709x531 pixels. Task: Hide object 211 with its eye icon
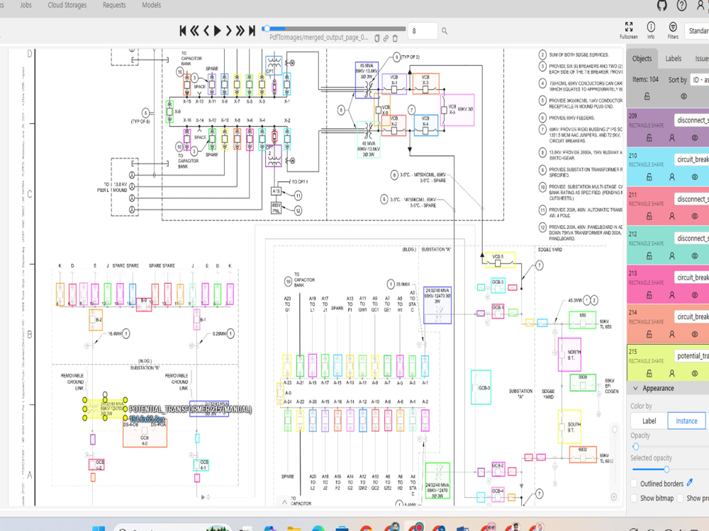point(695,216)
